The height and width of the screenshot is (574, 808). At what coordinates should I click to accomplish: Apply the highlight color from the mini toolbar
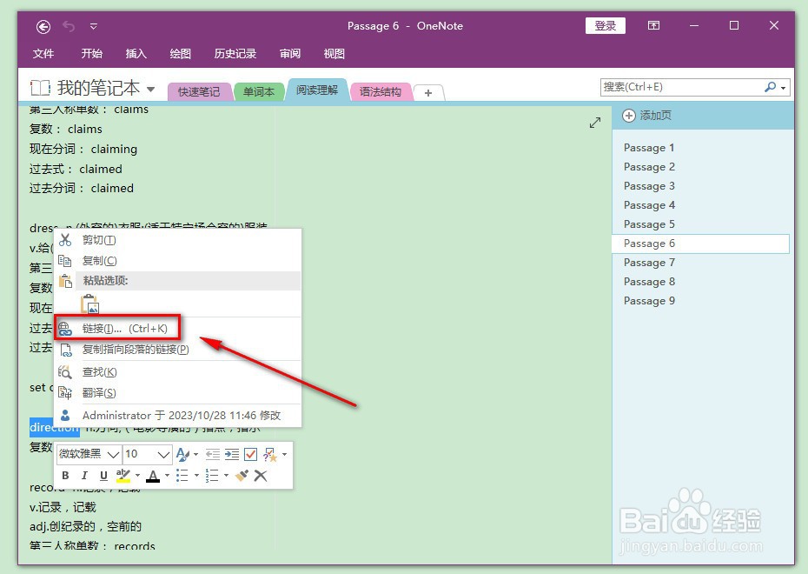tap(124, 475)
